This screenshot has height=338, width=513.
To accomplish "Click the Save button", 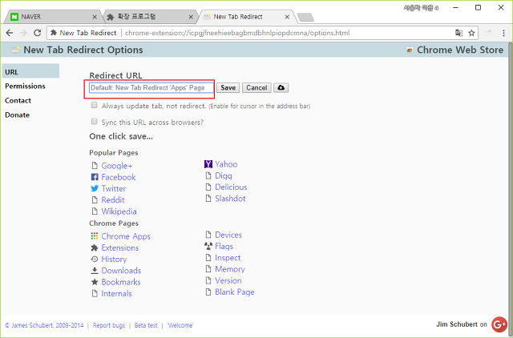I will tap(228, 87).
